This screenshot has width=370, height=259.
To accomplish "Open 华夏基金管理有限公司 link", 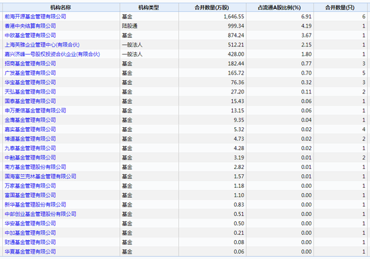I will 30,252.
